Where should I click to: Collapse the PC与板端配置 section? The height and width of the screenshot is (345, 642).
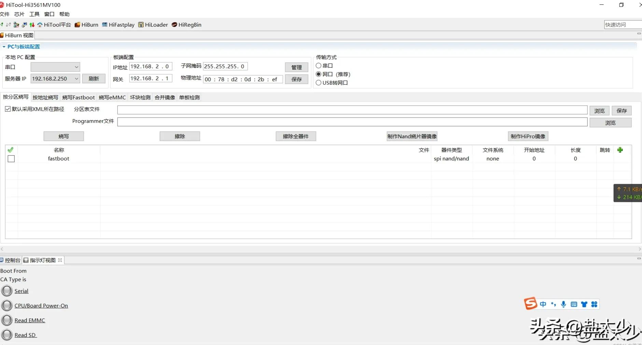coord(4,46)
